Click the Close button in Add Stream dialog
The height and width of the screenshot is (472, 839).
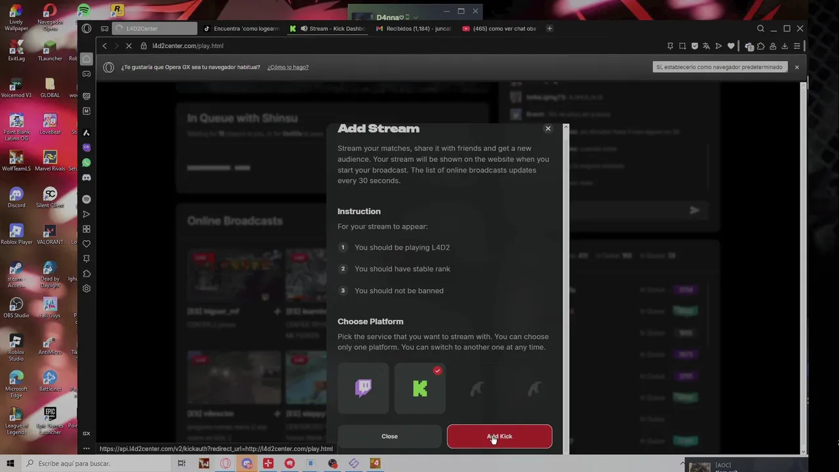tap(389, 437)
